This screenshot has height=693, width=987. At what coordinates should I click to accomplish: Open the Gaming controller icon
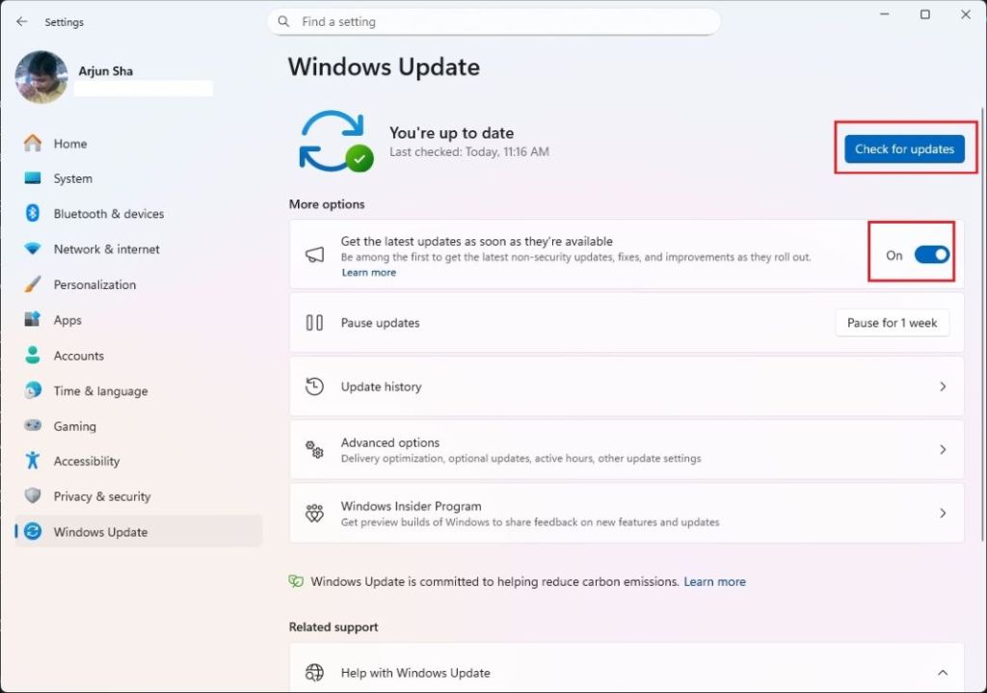coord(32,426)
